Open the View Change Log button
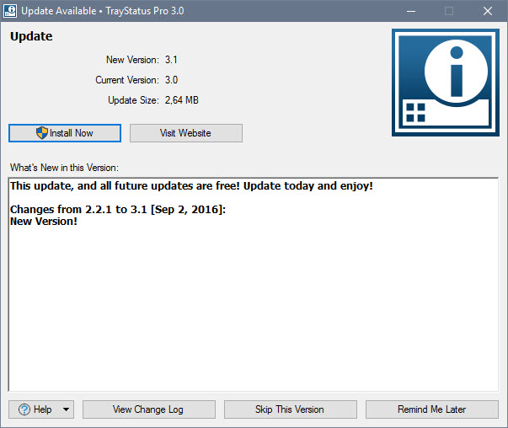 pyautogui.click(x=149, y=409)
